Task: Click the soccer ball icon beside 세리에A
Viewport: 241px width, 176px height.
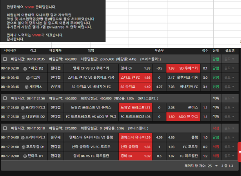Action: (26, 87)
